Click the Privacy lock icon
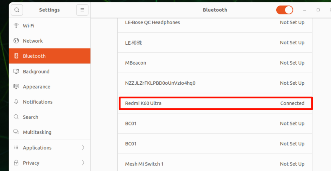Image resolution: width=331 pixels, height=171 pixels. tap(16, 163)
